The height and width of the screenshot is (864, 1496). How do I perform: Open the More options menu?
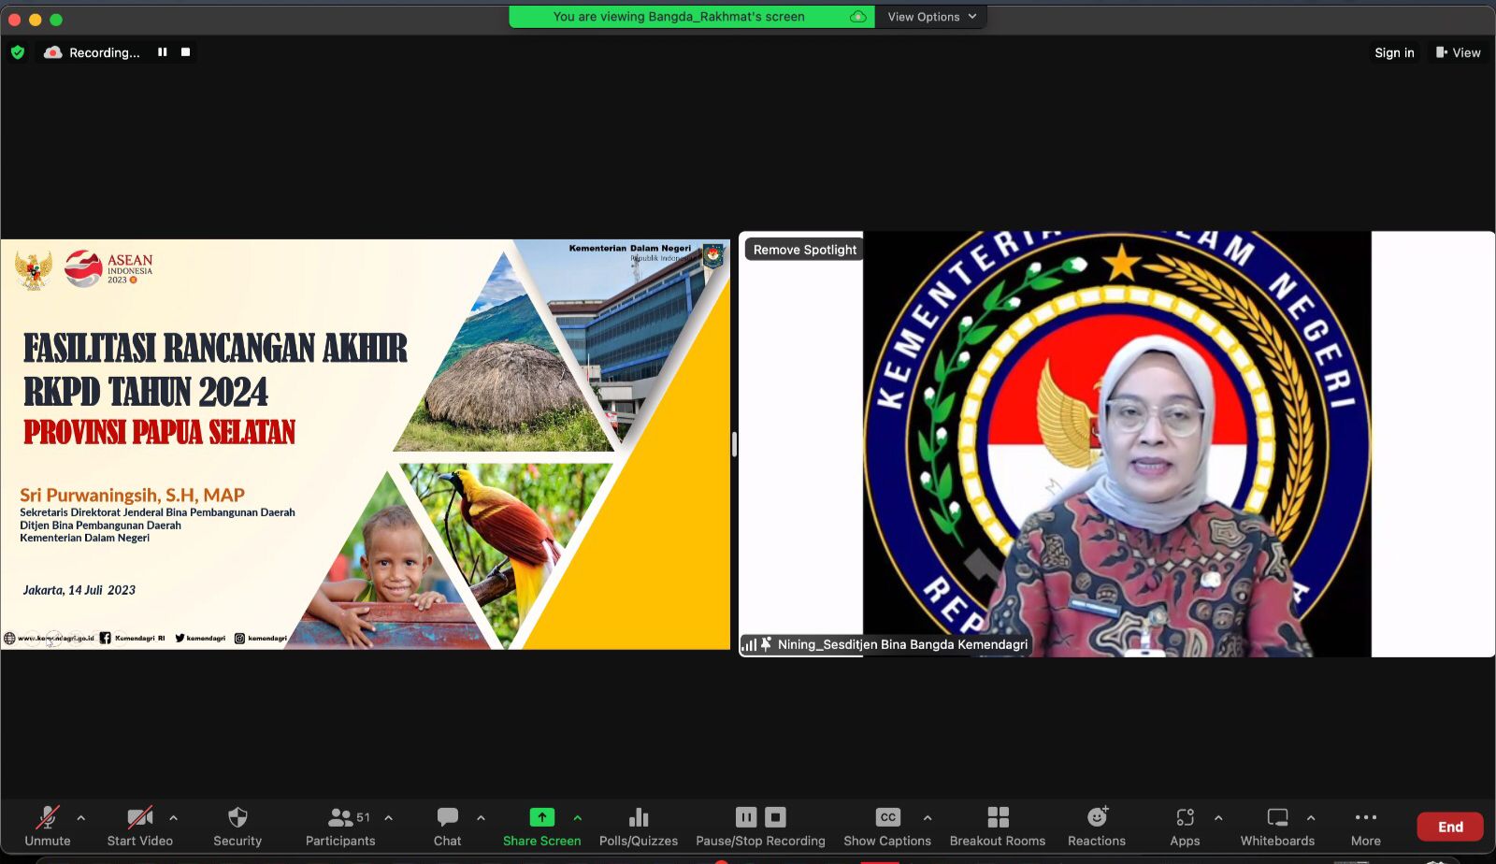coord(1366,827)
